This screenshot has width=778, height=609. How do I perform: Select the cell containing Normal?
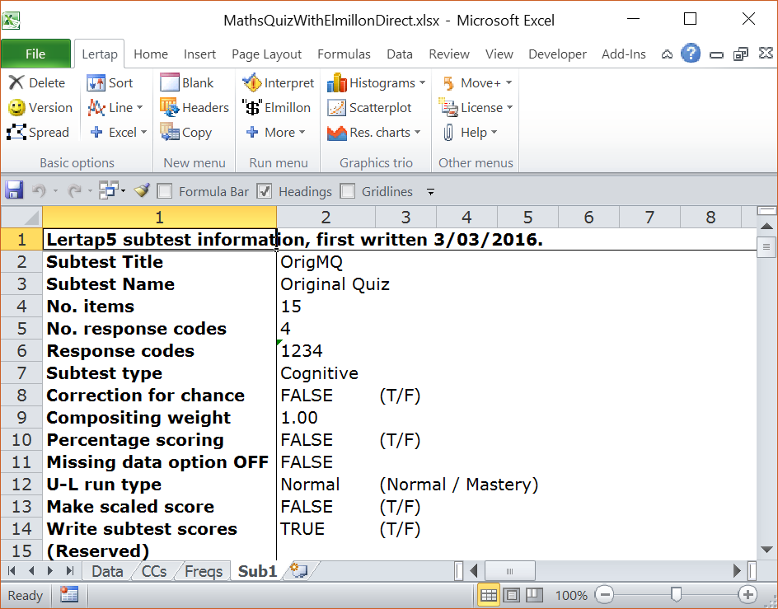pyautogui.click(x=326, y=484)
